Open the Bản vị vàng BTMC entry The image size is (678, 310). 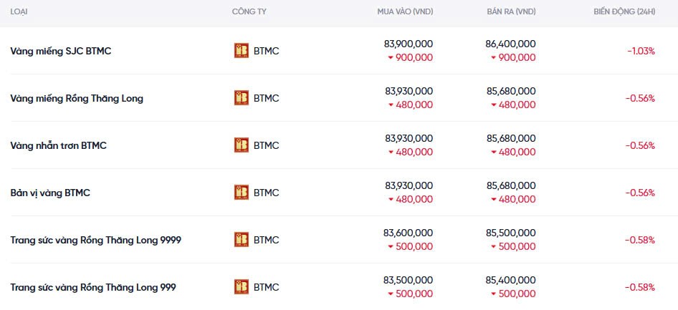50,193
